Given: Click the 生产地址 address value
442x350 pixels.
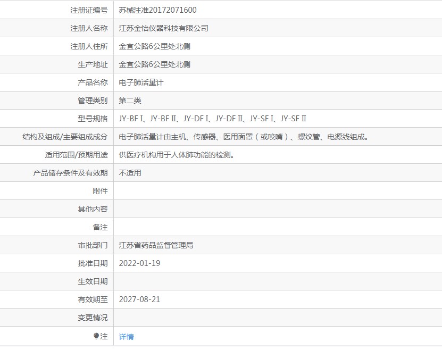Looking at the screenshot, I should (x=154, y=64).
